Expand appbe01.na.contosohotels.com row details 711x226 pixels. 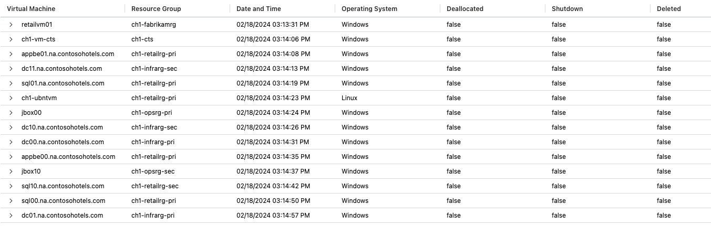(x=11, y=54)
